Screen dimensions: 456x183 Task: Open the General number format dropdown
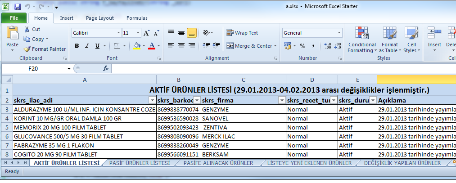pyautogui.click(x=339, y=33)
